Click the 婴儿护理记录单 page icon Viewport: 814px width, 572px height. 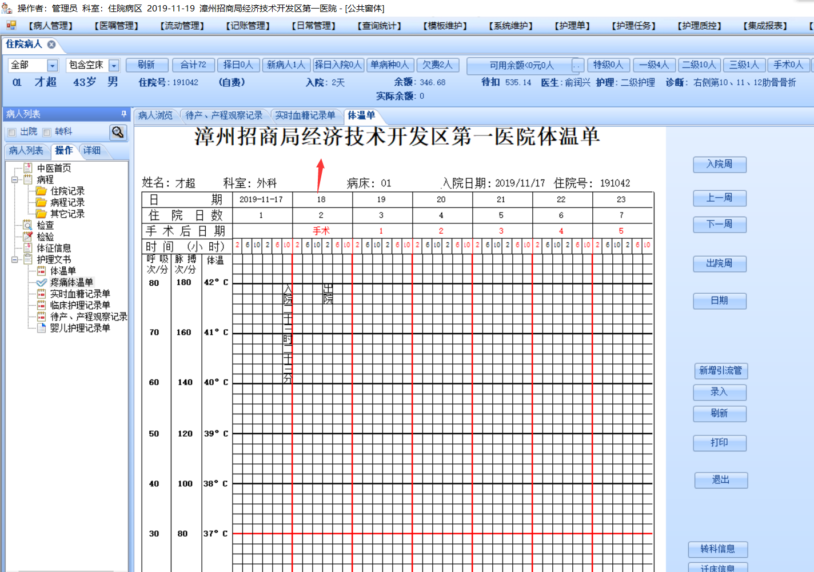[x=41, y=328]
